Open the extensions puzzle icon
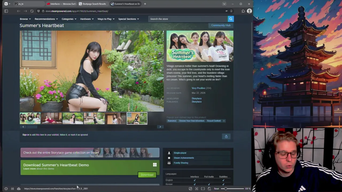 (x=243, y=11)
